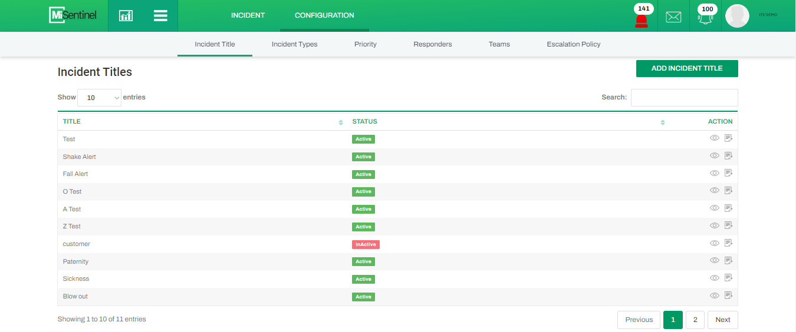796x332 pixels.
Task: Click the user profile avatar
Action: pos(737,16)
